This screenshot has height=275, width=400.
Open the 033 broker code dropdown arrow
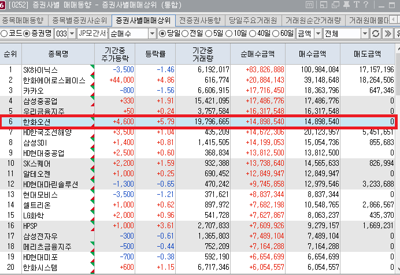coord(72,34)
